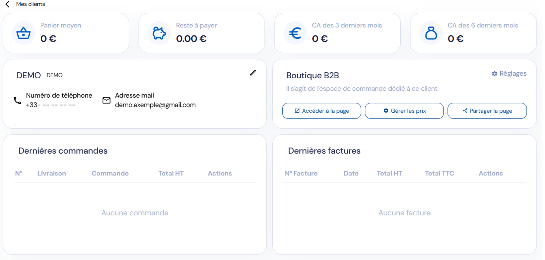This screenshot has height=260, width=545.
Task: Click the Actions header under Dernières factures
Action: pyautogui.click(x=491, y=173)
